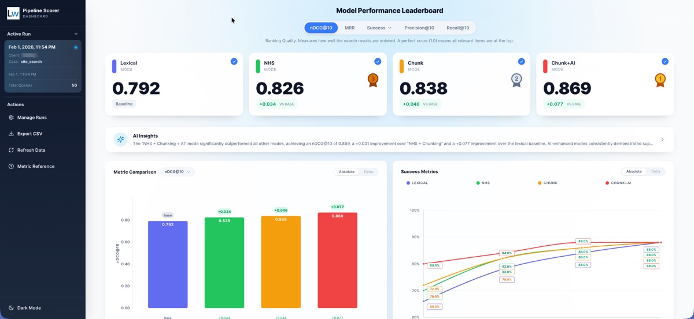Select the Recall@10 metric tab
This screenshot has width=694, height=319.
458,28
